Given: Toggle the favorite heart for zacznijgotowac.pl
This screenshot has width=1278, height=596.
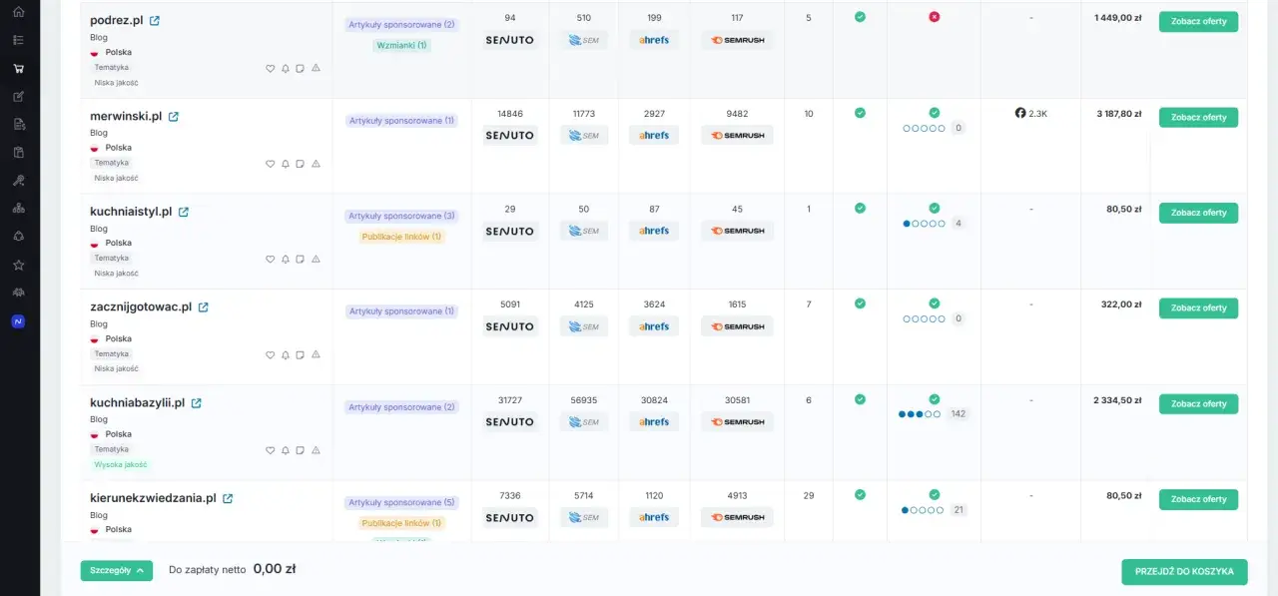Looking at the screenshot, I should pos(270,354).
